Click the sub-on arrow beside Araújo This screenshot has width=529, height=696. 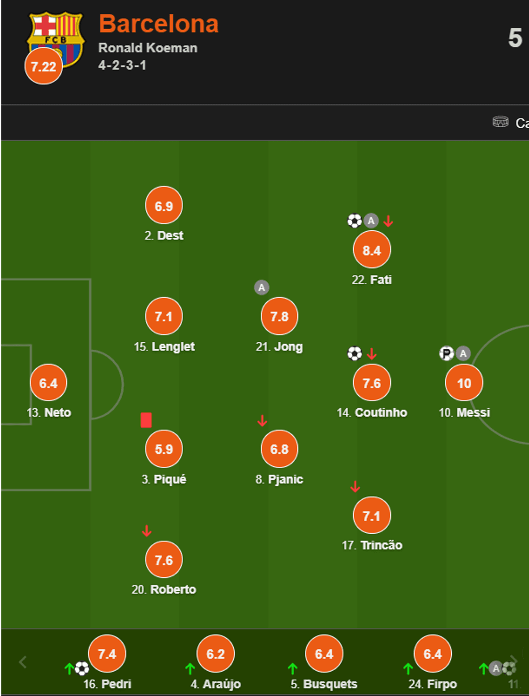(190, 669)
